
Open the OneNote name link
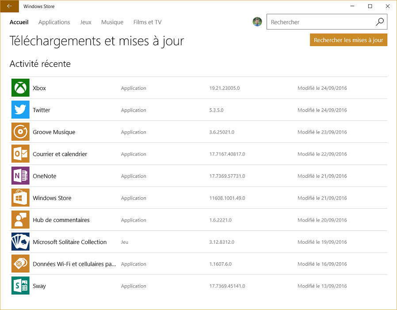tap(45, 176)
